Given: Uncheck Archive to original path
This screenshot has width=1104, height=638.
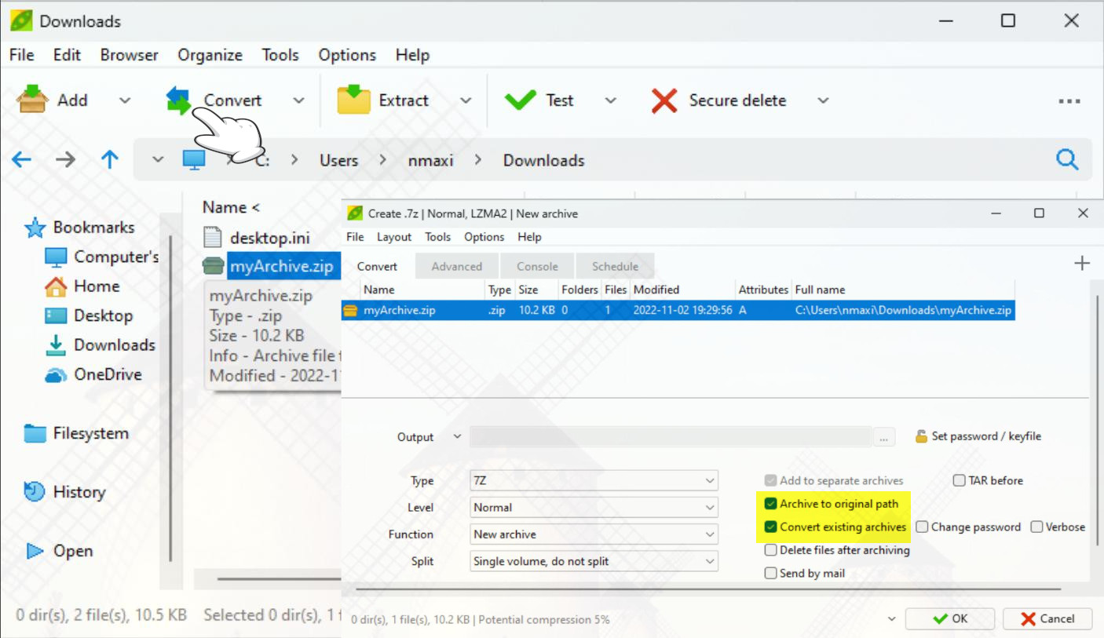Looking at the screenshot, I should click(771, 504).
